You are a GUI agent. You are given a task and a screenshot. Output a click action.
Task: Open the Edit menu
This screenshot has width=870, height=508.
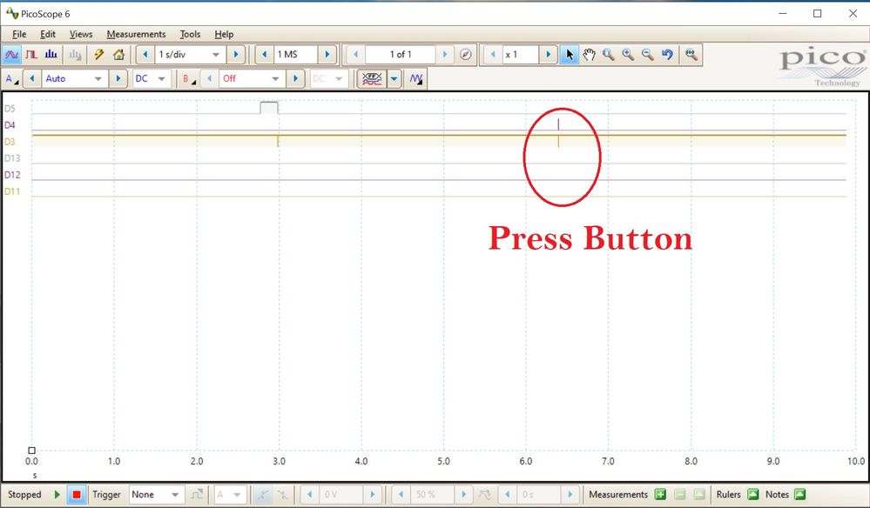tap(48, 34)
